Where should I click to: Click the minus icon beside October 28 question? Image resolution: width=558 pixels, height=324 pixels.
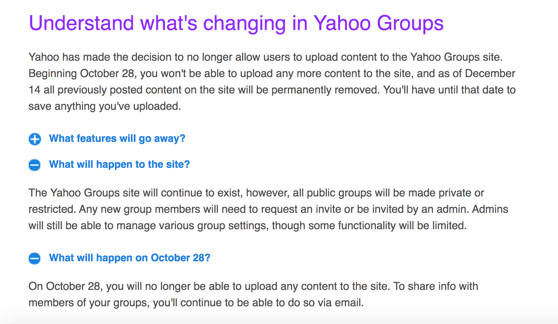[x=34, y=258]
